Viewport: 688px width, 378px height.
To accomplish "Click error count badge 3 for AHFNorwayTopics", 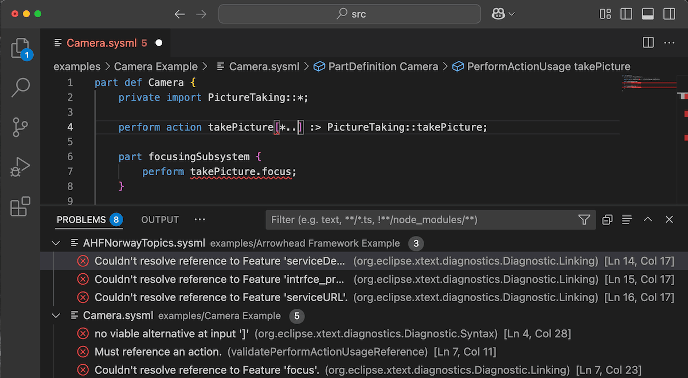I will pyautogui.click(x=416, y=243).
